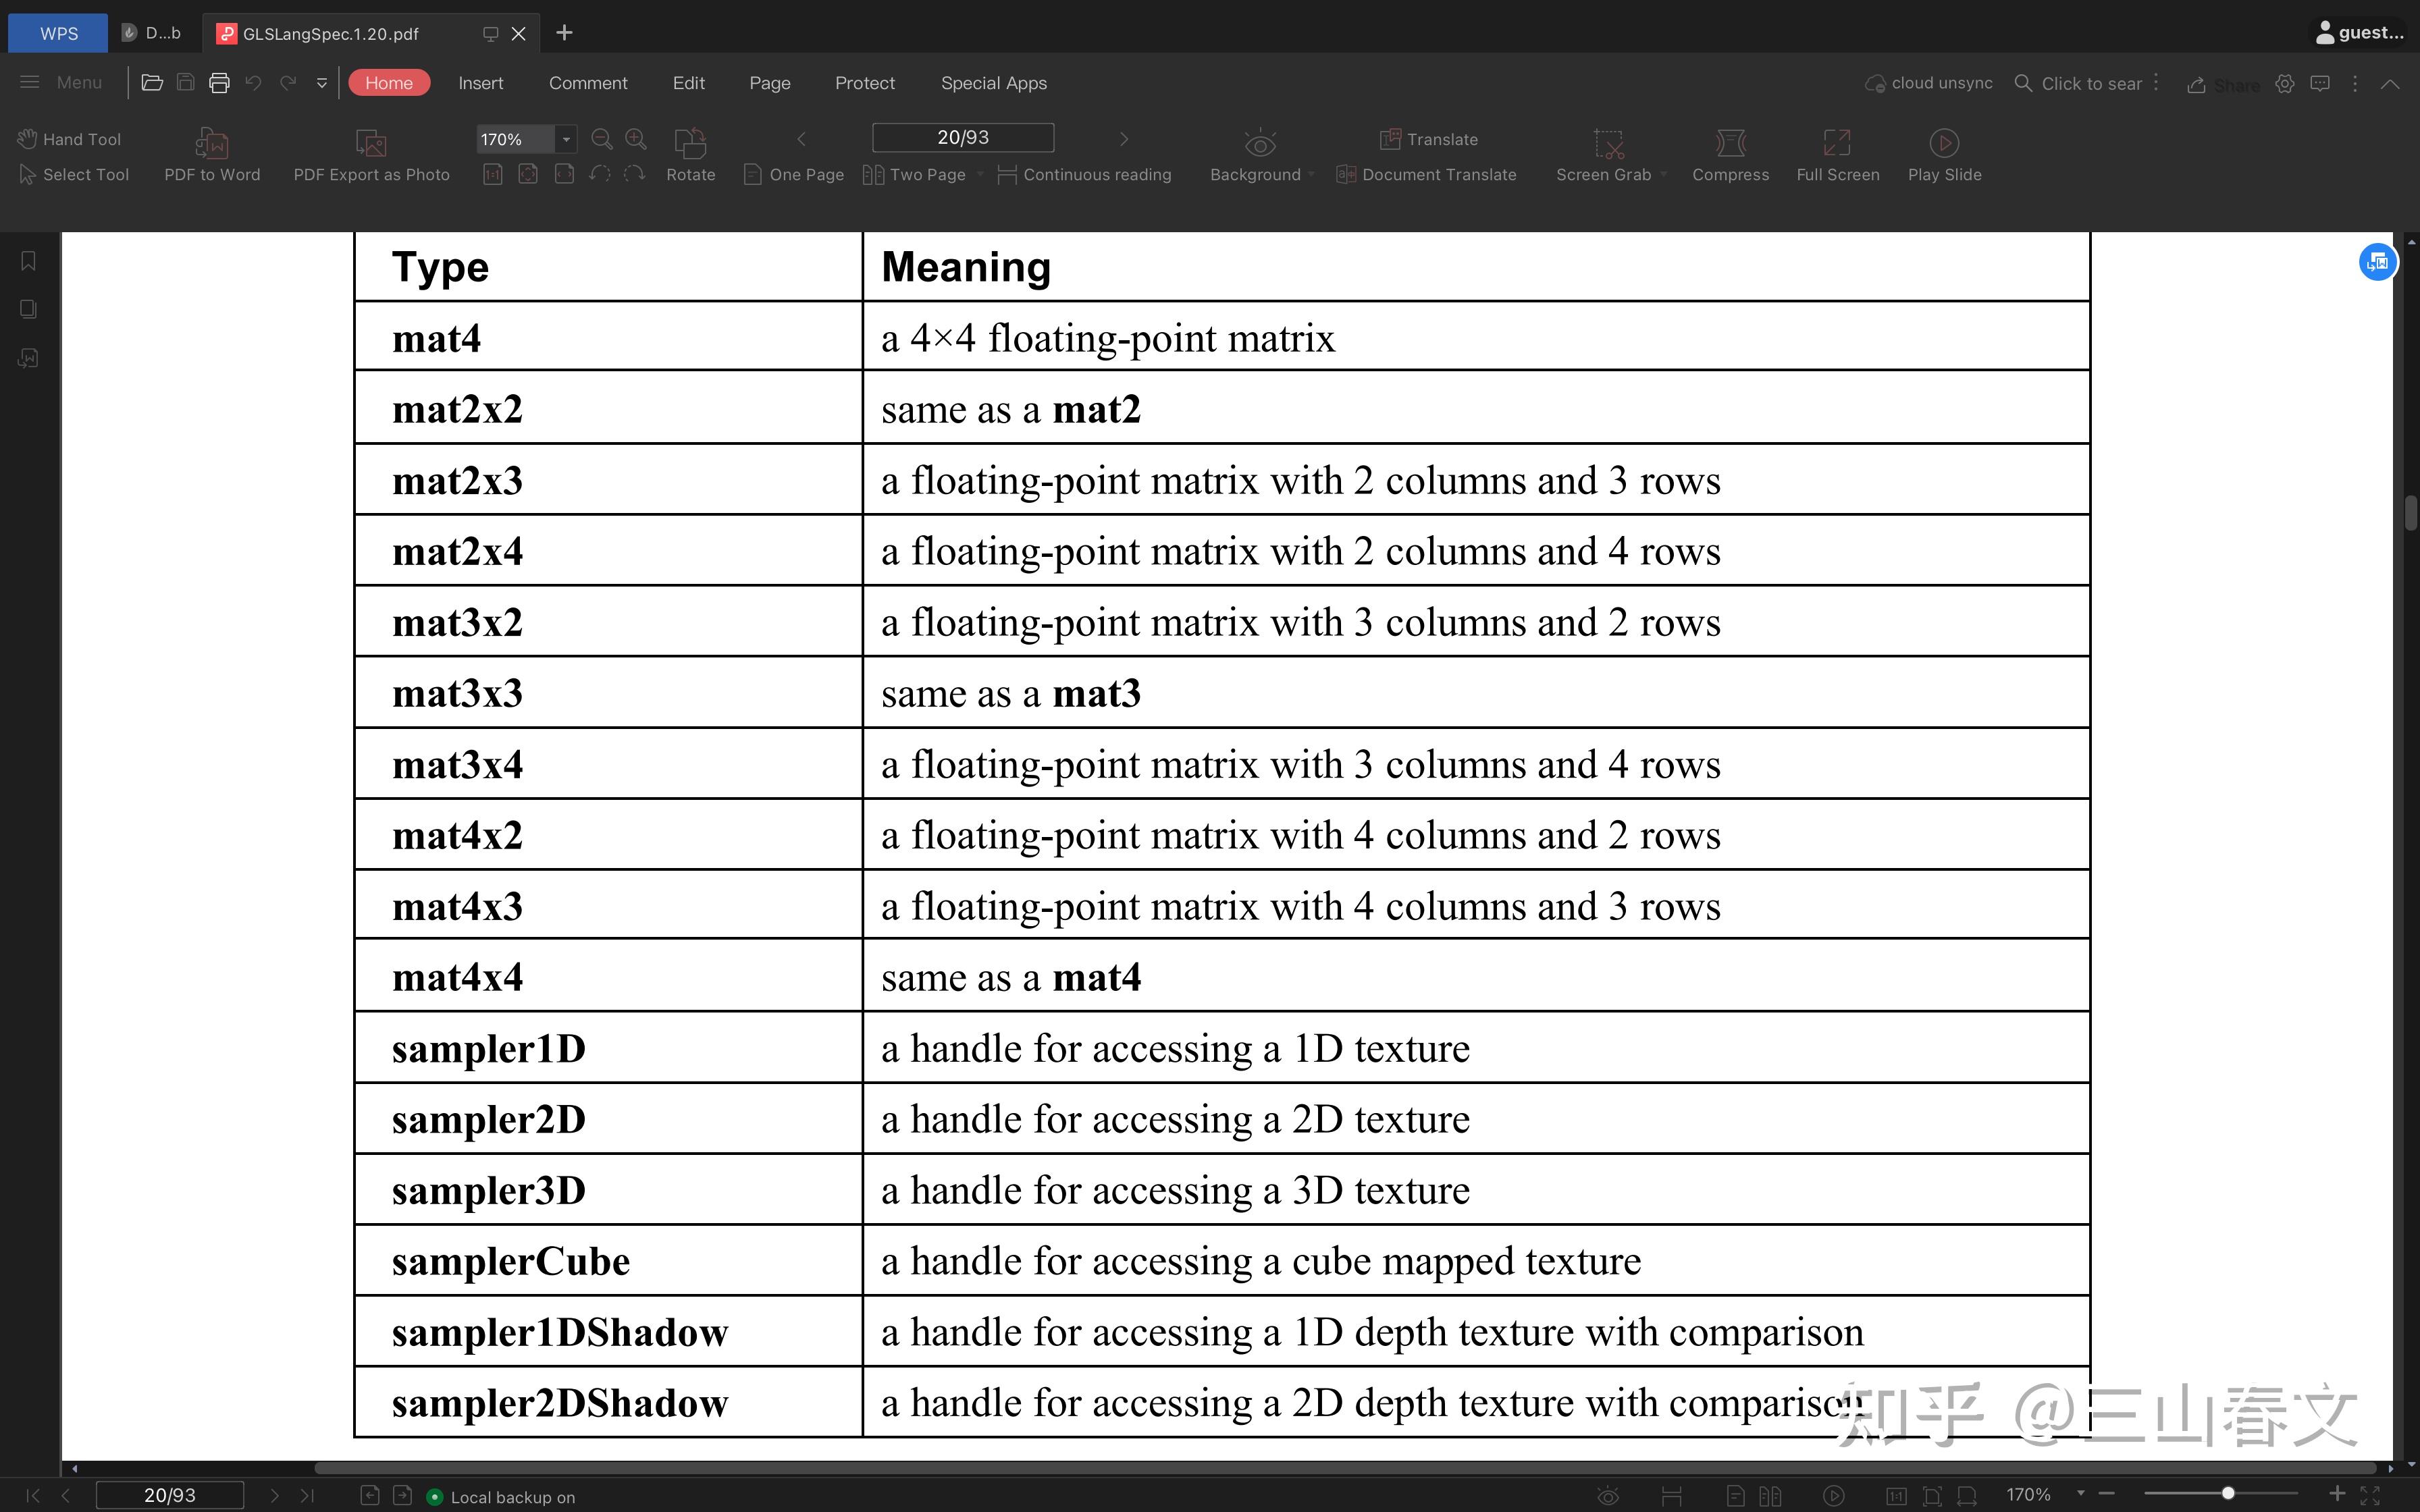Toggle continuous reading in status bar
Image resolution: width=2420 pixels, height=1512 pixels.
(x=1671, y=1496)
